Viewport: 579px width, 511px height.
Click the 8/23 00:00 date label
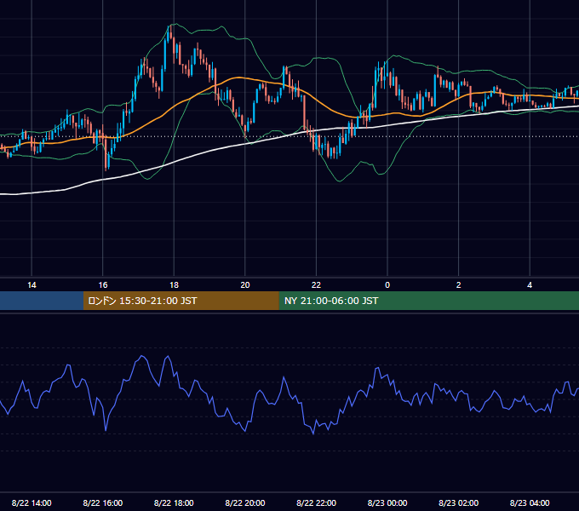point(387,502)
